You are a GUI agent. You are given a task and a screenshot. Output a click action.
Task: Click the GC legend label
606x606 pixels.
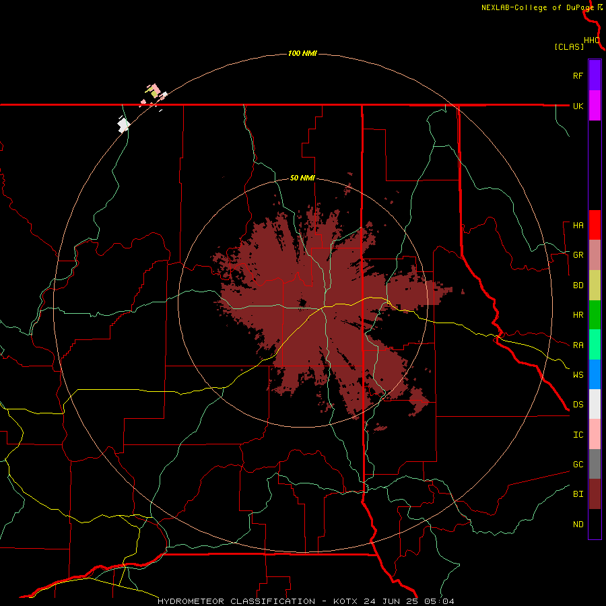tap(578, 465)
